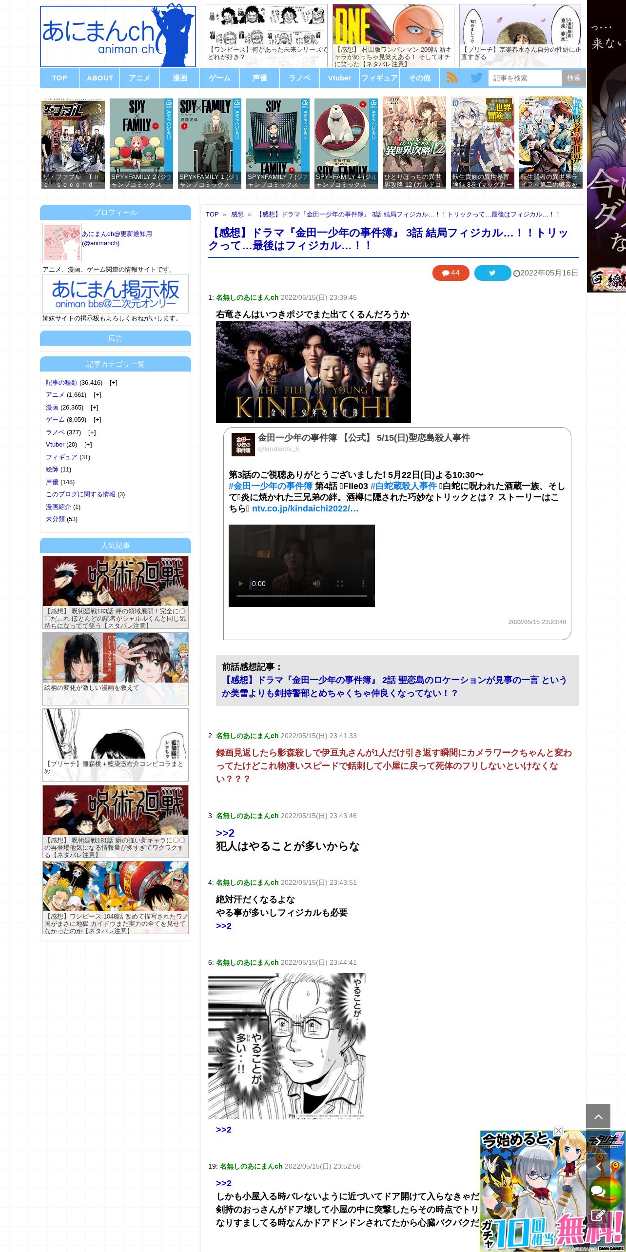Click the breadcrumb TOP link

click(x=212, y=215)
